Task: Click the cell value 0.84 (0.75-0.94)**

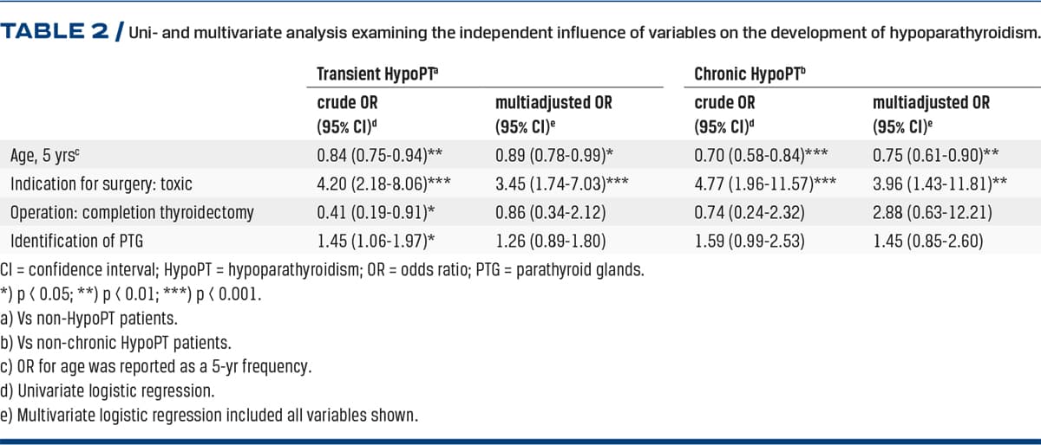Action: 381,158
